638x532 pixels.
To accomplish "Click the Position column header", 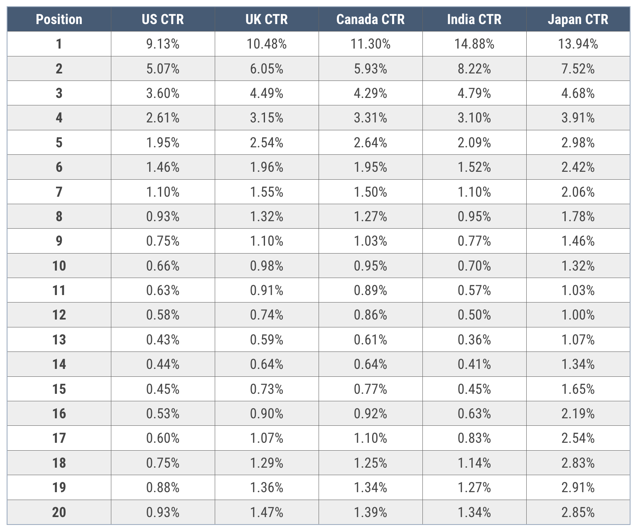I will click(59, 20).
